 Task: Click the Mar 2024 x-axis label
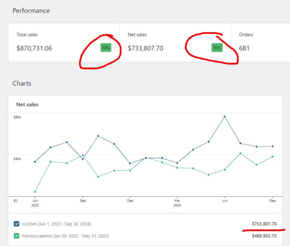tap(177, 203)
